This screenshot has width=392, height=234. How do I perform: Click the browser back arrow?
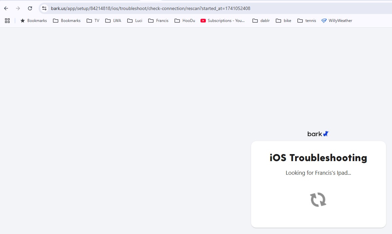pos(6,8)
